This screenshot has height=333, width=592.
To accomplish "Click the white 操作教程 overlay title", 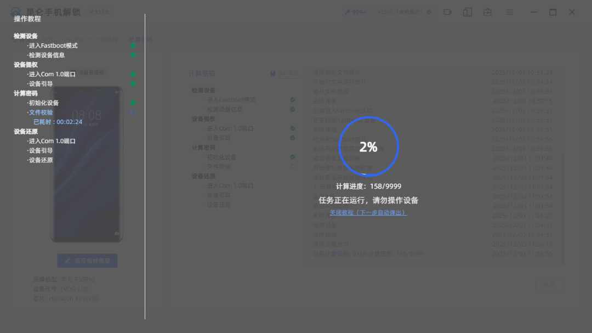I will tap(27, 19).
